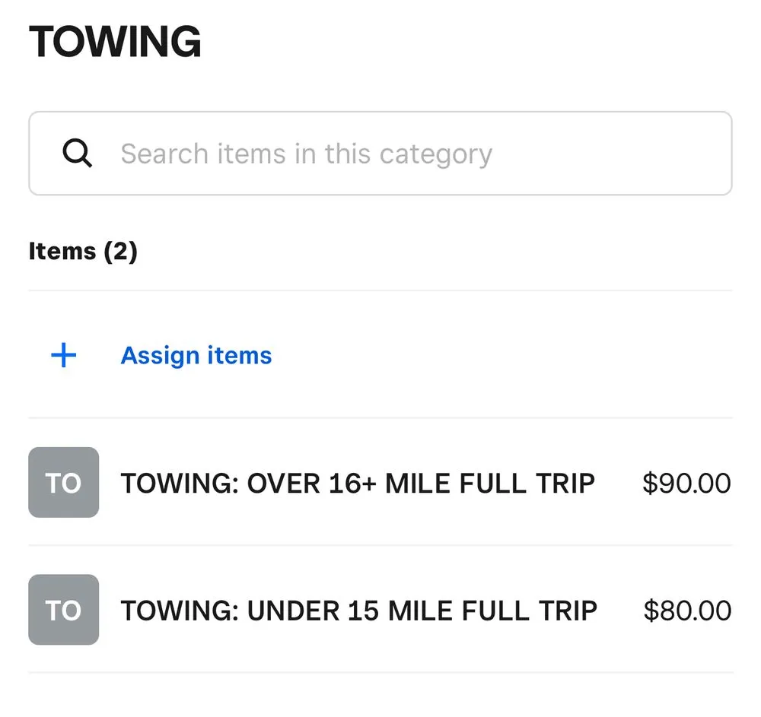Focus the Search items in this category field
761x717 pixels.
[x=380, y=154]
